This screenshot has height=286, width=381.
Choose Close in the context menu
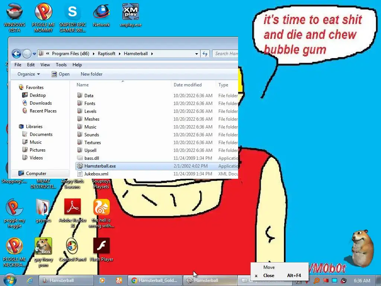point(279,275)
